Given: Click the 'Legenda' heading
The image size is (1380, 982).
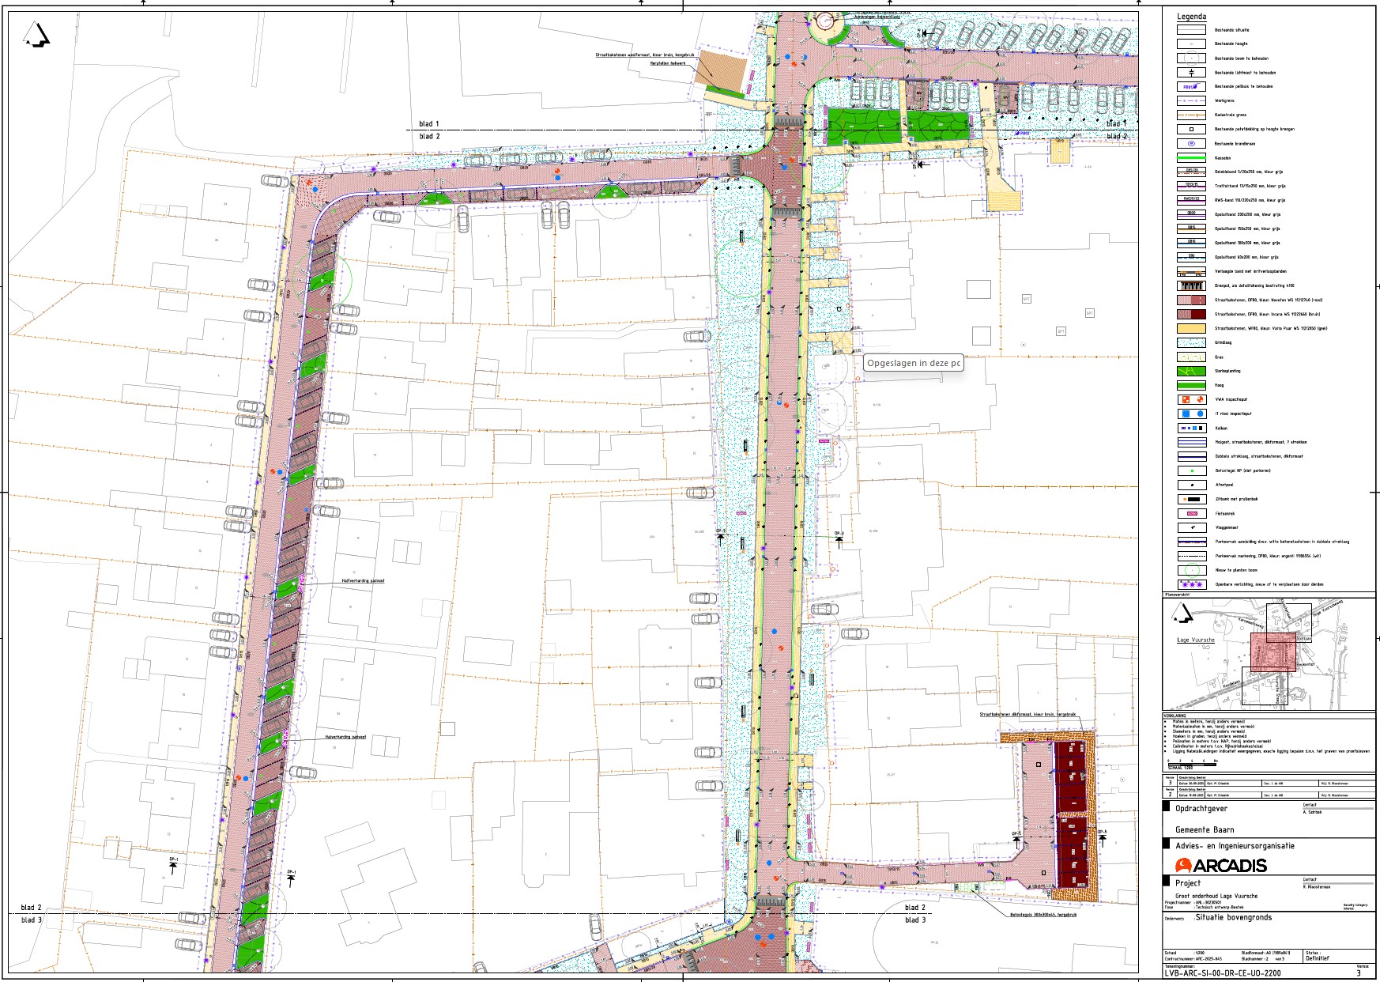Looking at the screenshot, I should (x=1191, y=17).
